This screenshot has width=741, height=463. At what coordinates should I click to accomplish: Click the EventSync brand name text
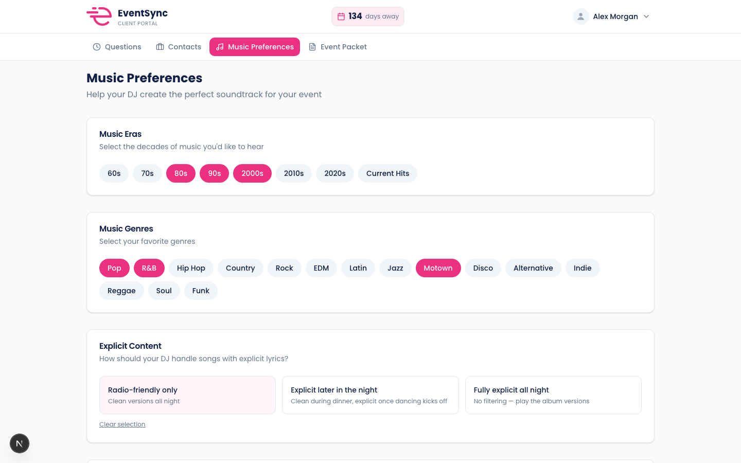click(x=143, y=13)
